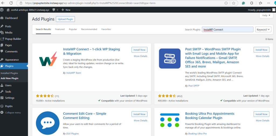The image size is (276, 136).
Task: Click the Booking Ultra Pro logo
Action: click(170, 120)
